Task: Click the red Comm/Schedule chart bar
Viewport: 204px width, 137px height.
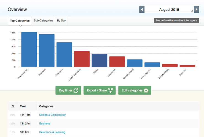Action: 82,59
